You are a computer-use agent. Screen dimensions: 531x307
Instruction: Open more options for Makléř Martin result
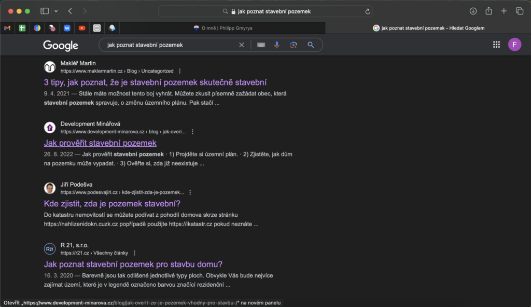180,71
